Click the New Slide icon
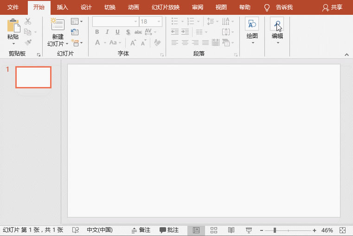The image size is (353, 236). pos(58,25)
